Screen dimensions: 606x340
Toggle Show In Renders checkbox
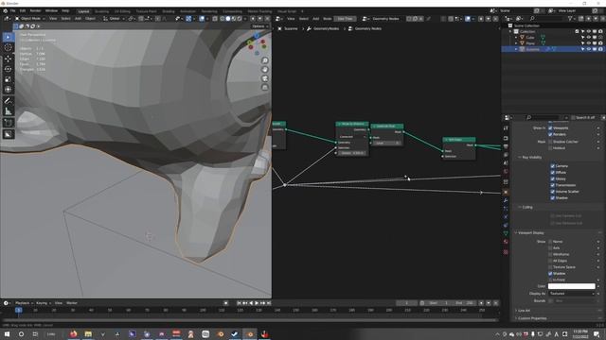coord(550,134)
